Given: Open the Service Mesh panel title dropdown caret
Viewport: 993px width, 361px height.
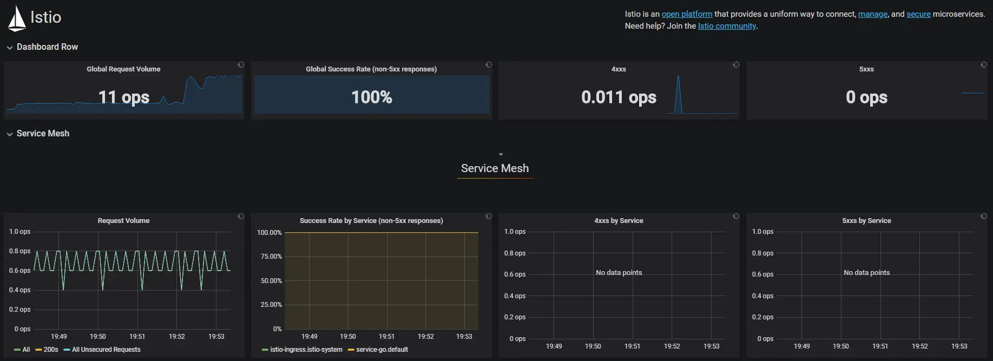Looking at the screenshot, I should (501, 155).
